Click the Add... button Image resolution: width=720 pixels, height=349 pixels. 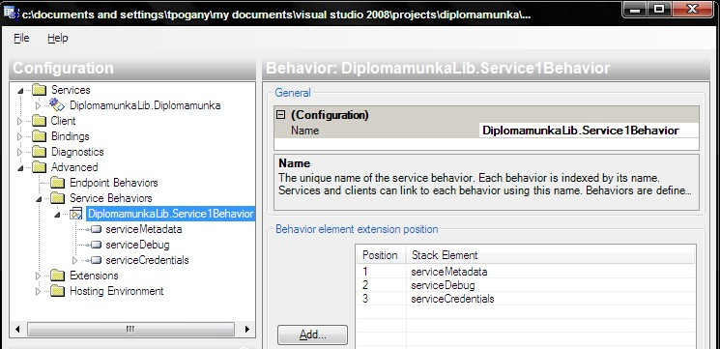(x=313, y=334)
